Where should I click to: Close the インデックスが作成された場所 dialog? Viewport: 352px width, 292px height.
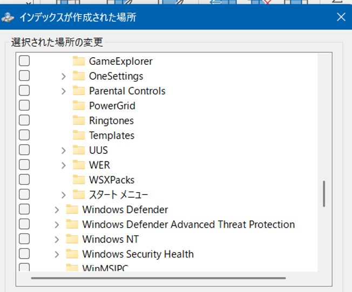[341, 17]
